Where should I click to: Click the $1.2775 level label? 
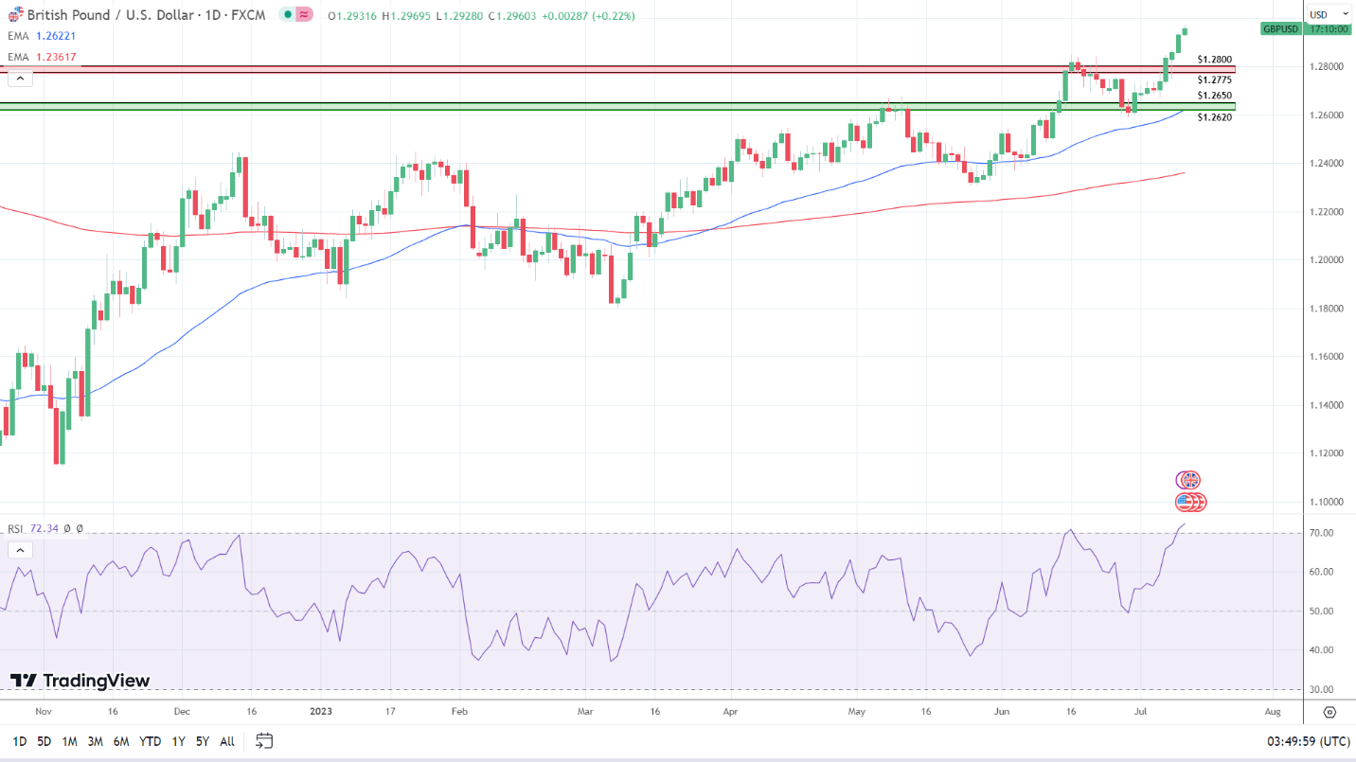click(1214, 80)
